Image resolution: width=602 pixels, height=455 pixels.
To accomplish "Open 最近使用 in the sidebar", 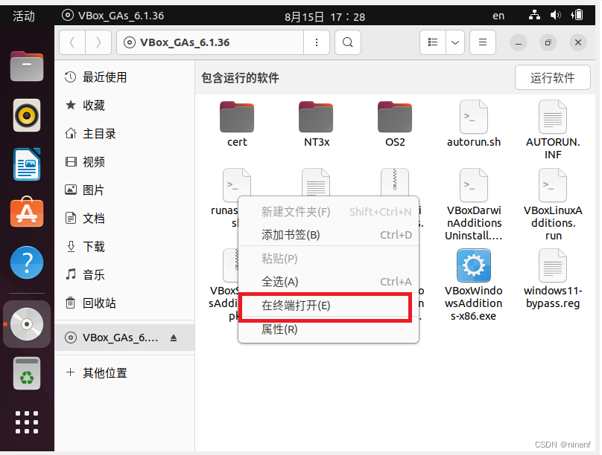I will click(x=124, y=77).
